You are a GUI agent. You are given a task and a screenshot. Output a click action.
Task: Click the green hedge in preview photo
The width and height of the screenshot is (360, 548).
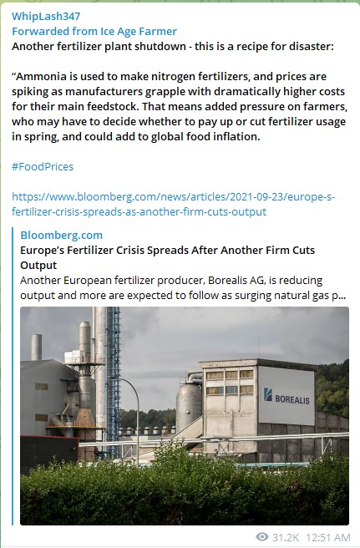pyautogui.click(x=185, y=493)
